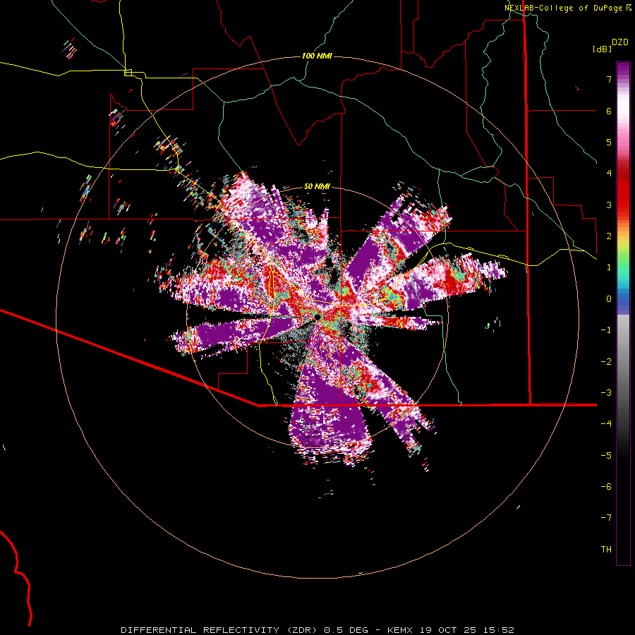Click the TH label on color scale
The height and width of the screenshot is (635, 635).
click(606, 550)
